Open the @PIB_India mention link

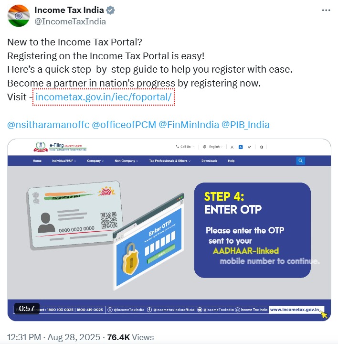pos(245,125)
